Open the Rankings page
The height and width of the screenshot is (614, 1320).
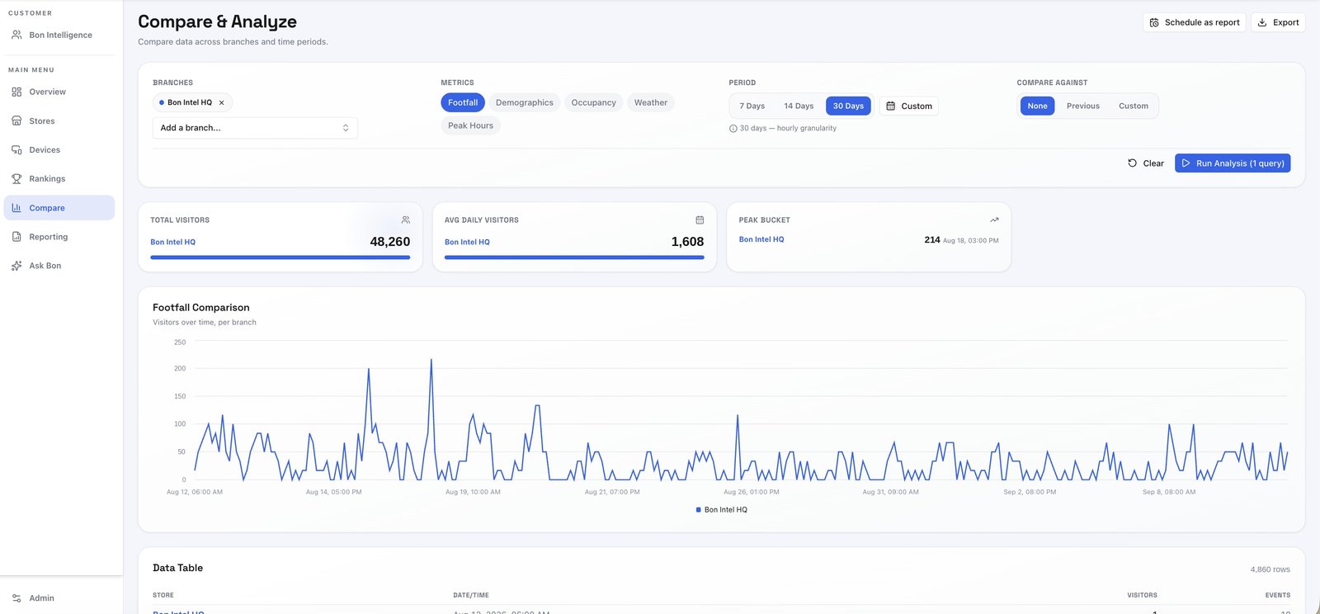click(59, 179)
